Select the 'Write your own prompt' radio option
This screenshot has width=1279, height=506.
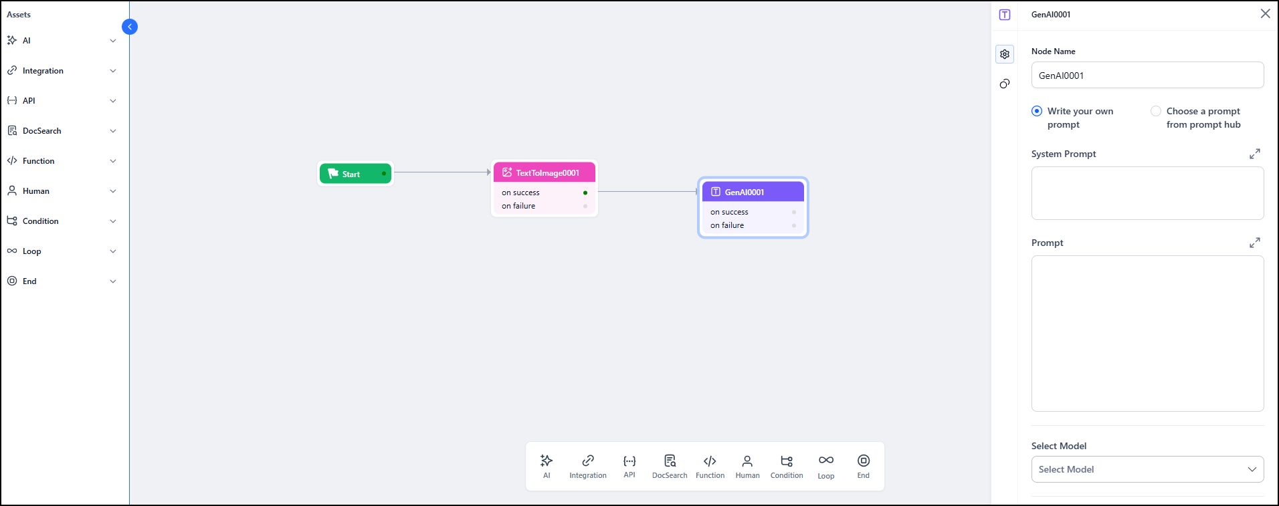[1037, 111]
